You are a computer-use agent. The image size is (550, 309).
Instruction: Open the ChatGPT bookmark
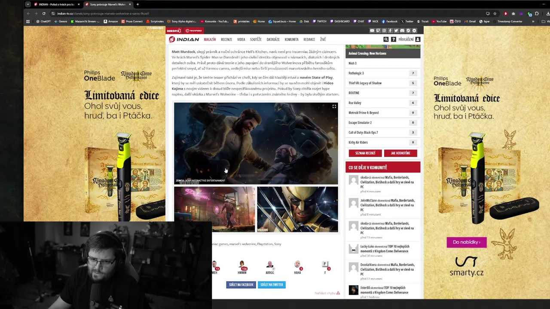(43, 21)
